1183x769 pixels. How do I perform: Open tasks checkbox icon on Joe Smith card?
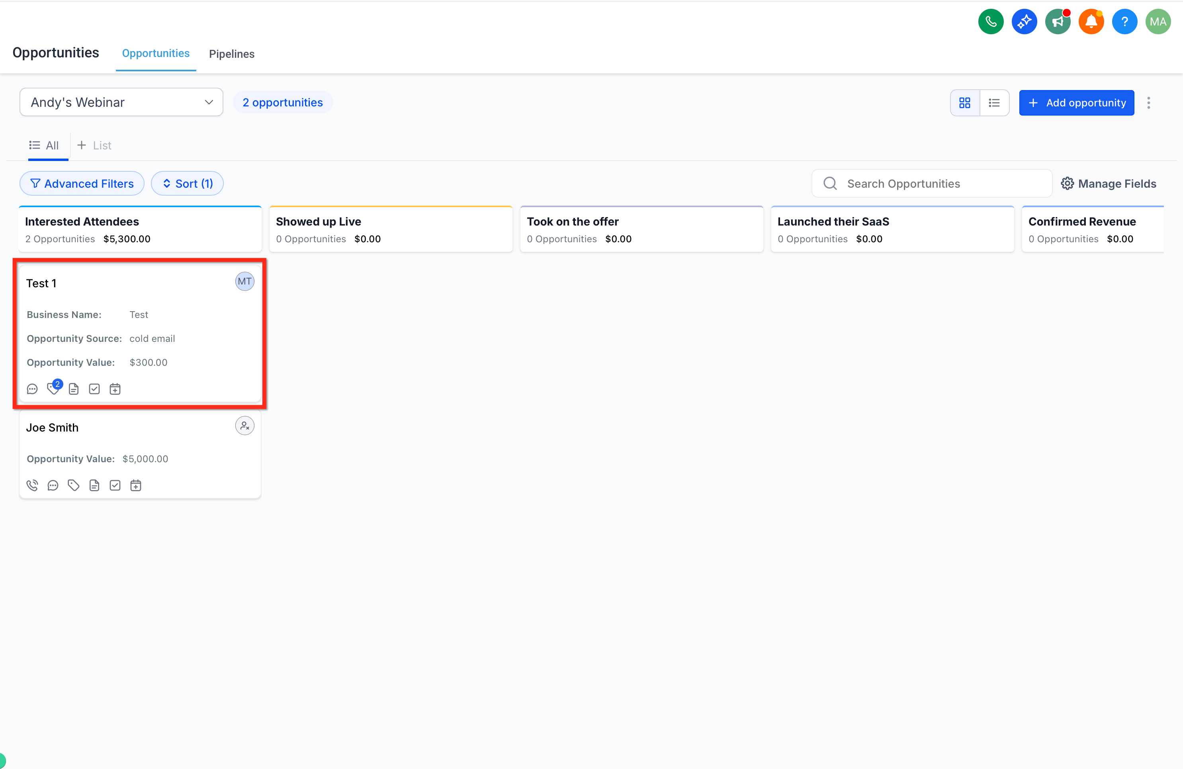click(x=115, y=485)
